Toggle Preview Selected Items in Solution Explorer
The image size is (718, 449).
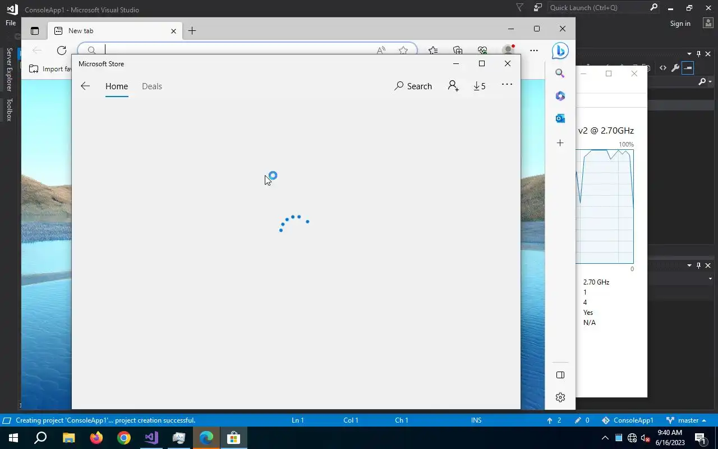[688, 68]
